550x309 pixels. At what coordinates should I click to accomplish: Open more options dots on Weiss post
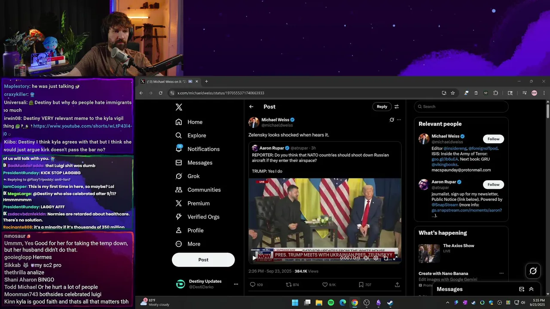pyautogui.click(x=399, y=120)
